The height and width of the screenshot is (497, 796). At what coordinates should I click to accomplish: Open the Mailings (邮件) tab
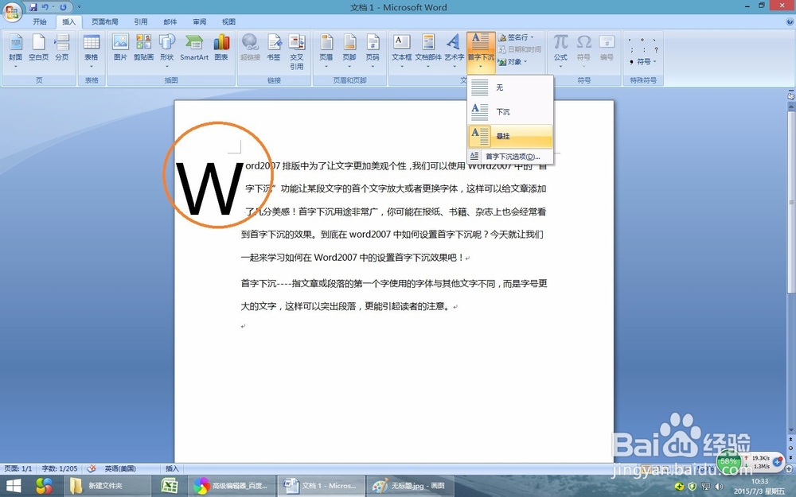(170, 21)
